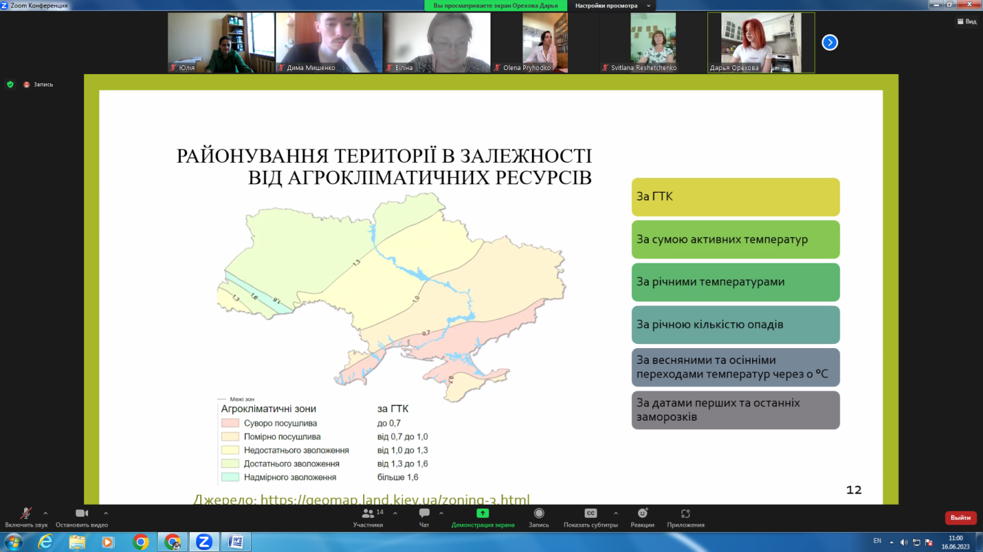Open the Вид view menu
The width and height of the screenshot is (983, 552).
966,21
